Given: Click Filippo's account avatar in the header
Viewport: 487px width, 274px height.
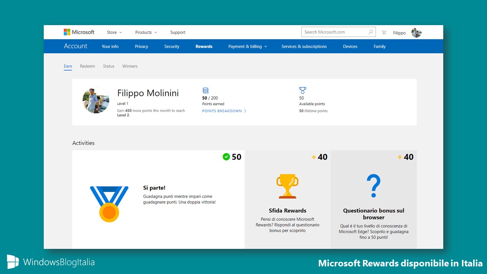Looking at the screenshot, I should tap(416, 33).
